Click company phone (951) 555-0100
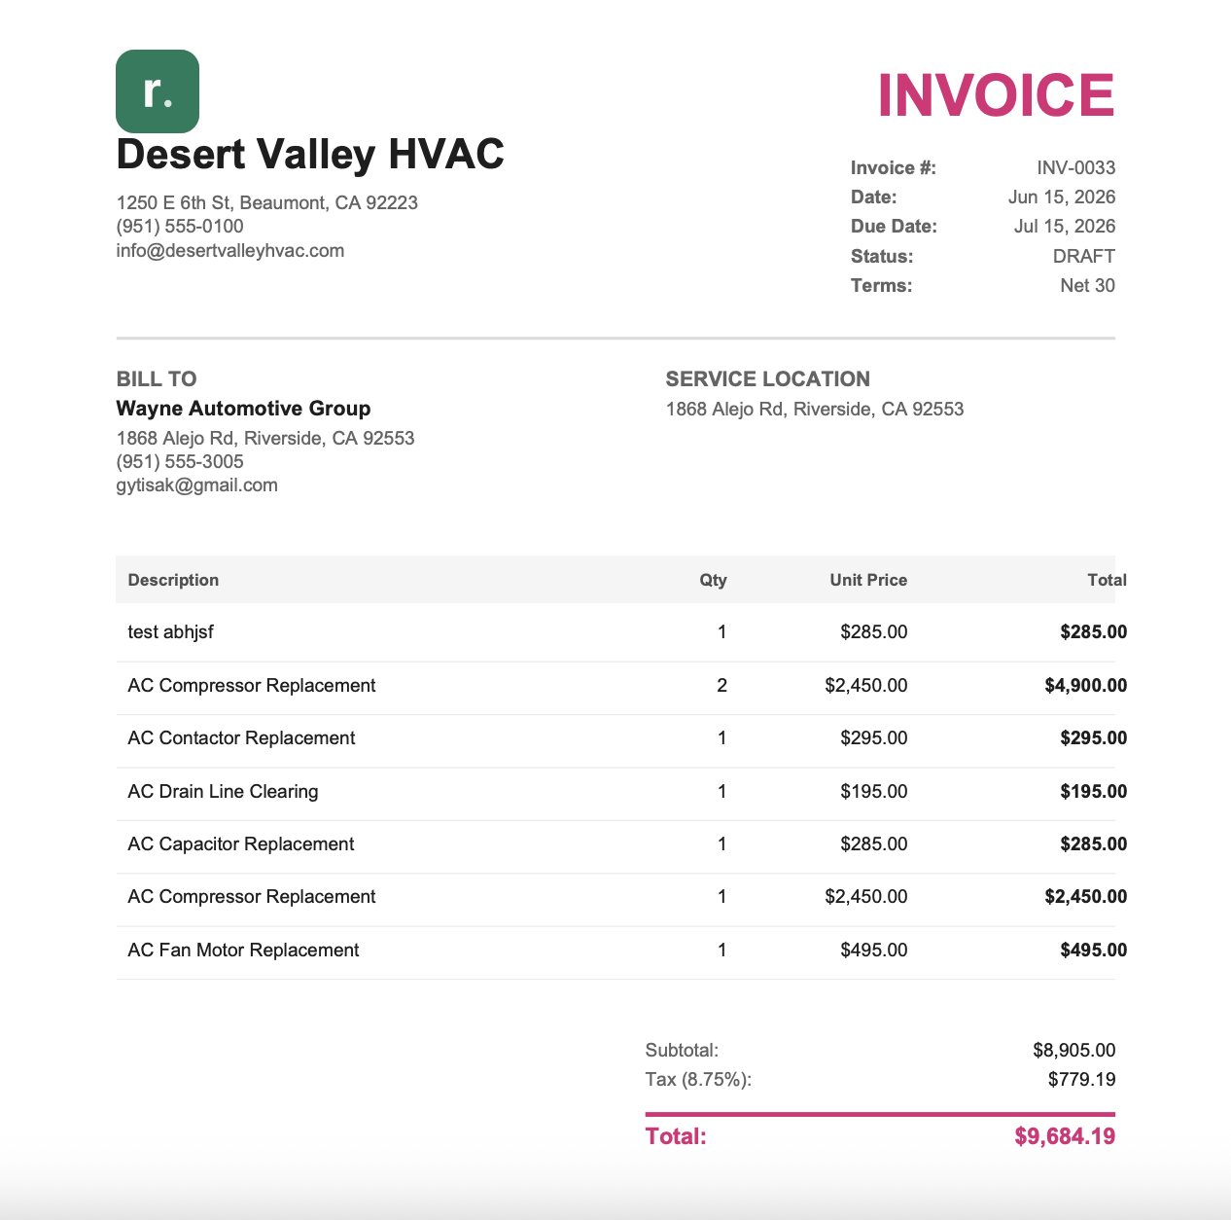This screenshot has width=1231, height=1220. click(180, 226)
